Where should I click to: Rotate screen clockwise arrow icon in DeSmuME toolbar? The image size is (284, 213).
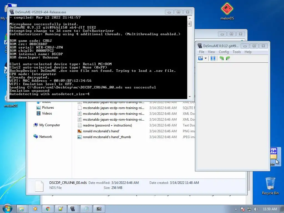click(228, 58)
